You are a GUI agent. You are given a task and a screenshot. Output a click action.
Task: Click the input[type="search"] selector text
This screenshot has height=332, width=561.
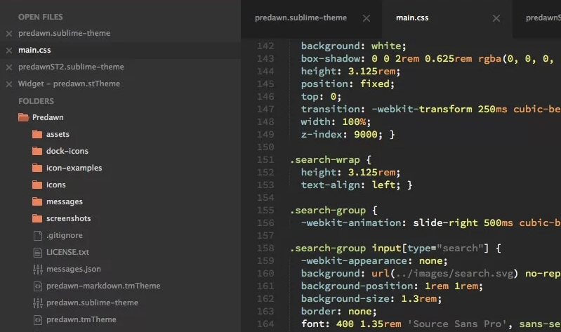pyautogui.click(x=430, y=248)
